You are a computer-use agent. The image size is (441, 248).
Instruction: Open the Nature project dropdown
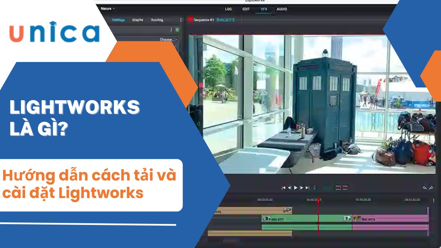click(x=108, y=9)
